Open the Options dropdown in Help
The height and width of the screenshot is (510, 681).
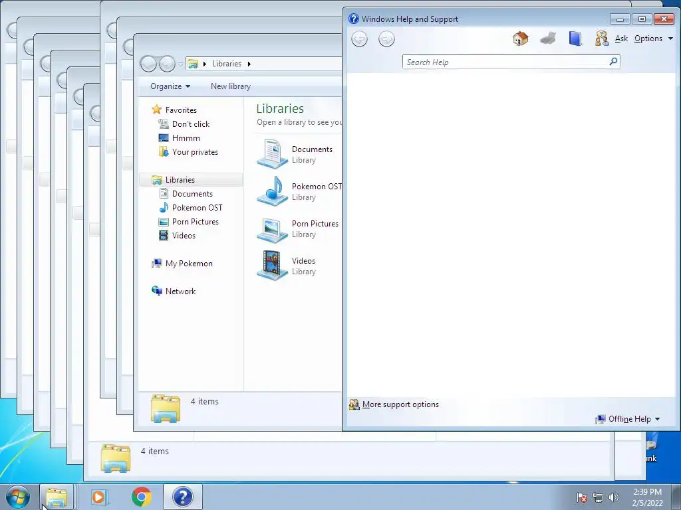tap(653, 39)
